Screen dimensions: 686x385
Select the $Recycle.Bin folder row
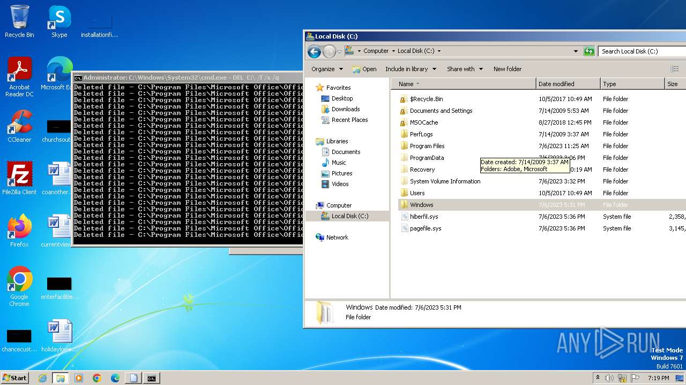541,99
